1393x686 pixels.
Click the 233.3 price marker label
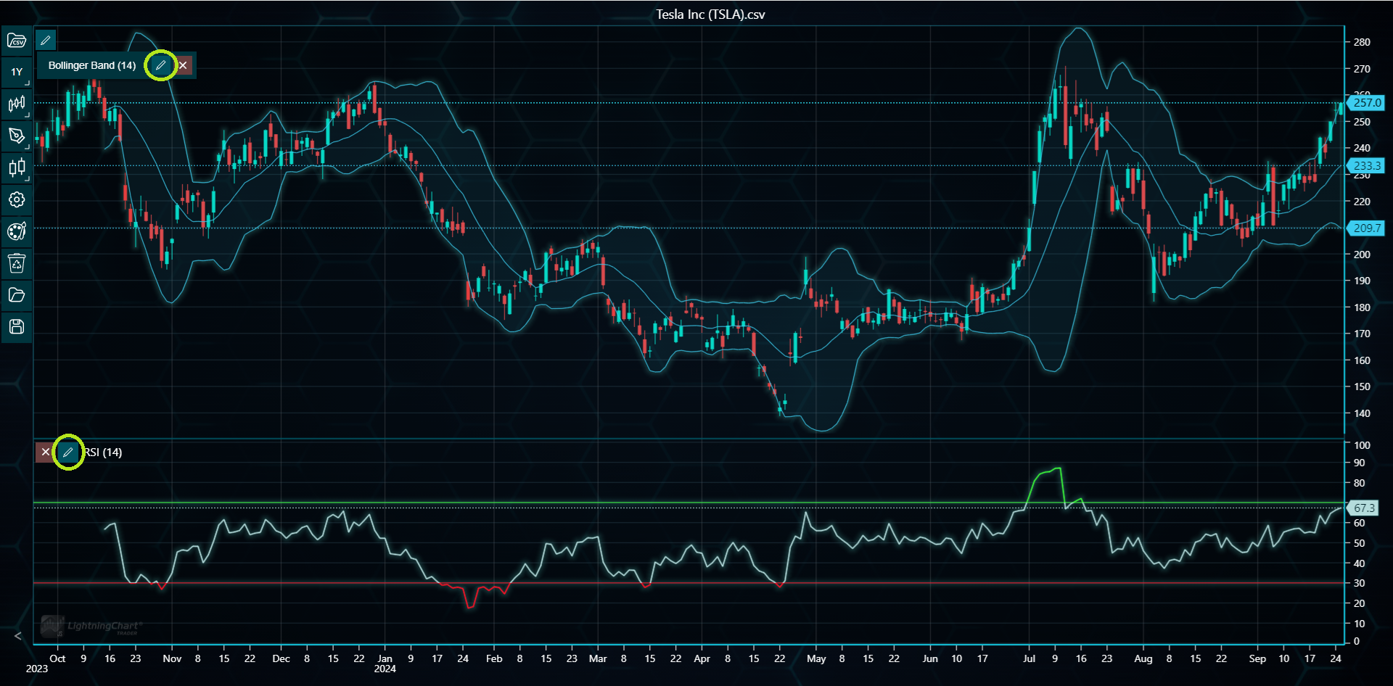point(1366,166)
